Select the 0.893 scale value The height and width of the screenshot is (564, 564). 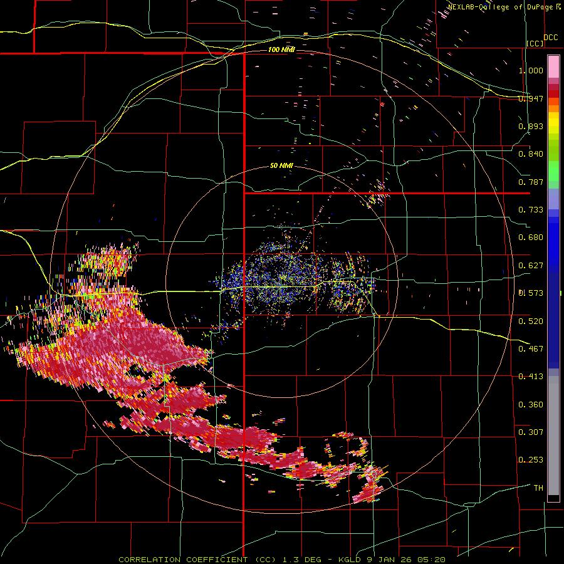(531, 126)
